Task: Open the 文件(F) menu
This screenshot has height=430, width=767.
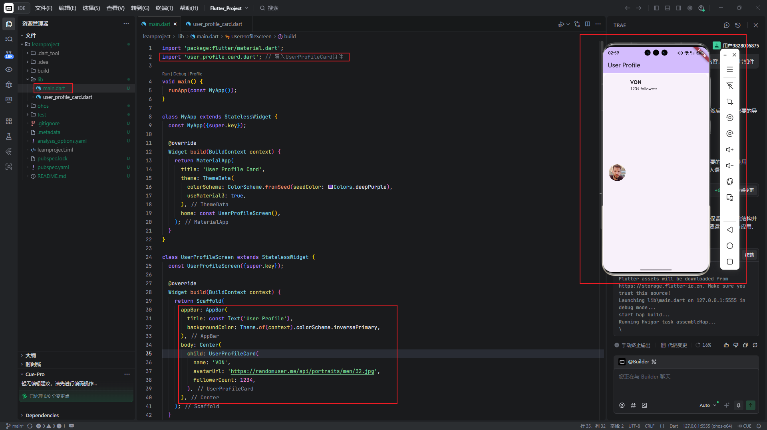Action: coord(44,8)
